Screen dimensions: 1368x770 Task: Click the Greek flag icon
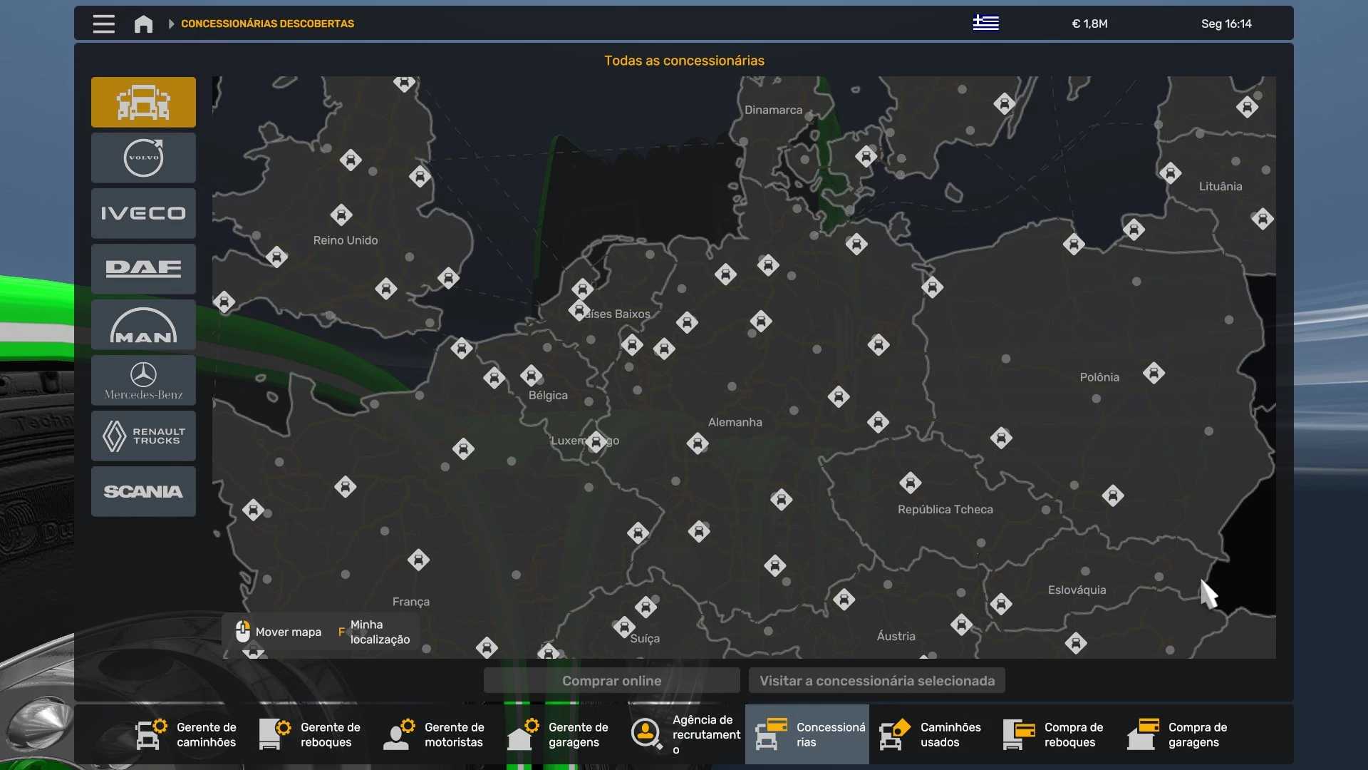(986, 23)
